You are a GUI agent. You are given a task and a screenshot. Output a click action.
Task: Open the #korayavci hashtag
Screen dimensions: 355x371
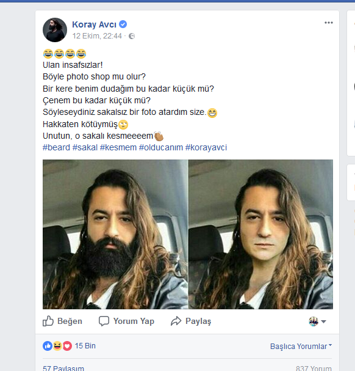pyautogui.click(x=206, y=147)
